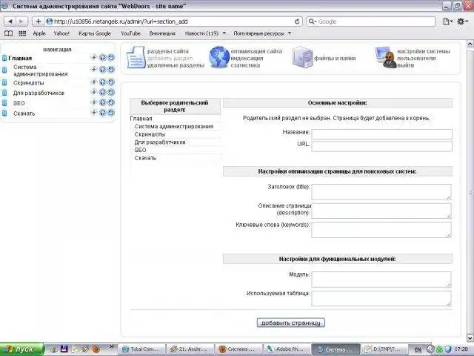Open the статистика link
Screen dimensions: 474x356
[245, 65]
